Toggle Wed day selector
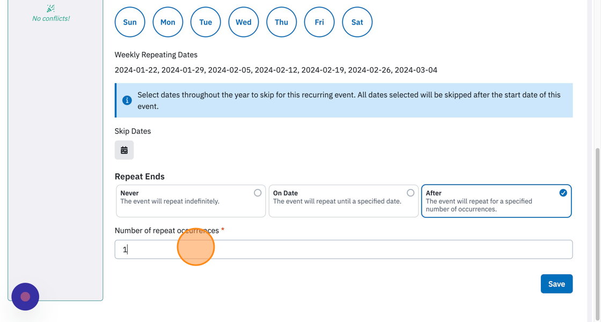Image resolution: width=601 pixels, height=322 pixels. coord(244,22)
